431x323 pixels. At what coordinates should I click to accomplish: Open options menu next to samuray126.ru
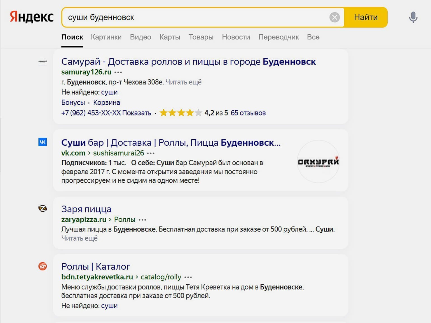[118, 72]
